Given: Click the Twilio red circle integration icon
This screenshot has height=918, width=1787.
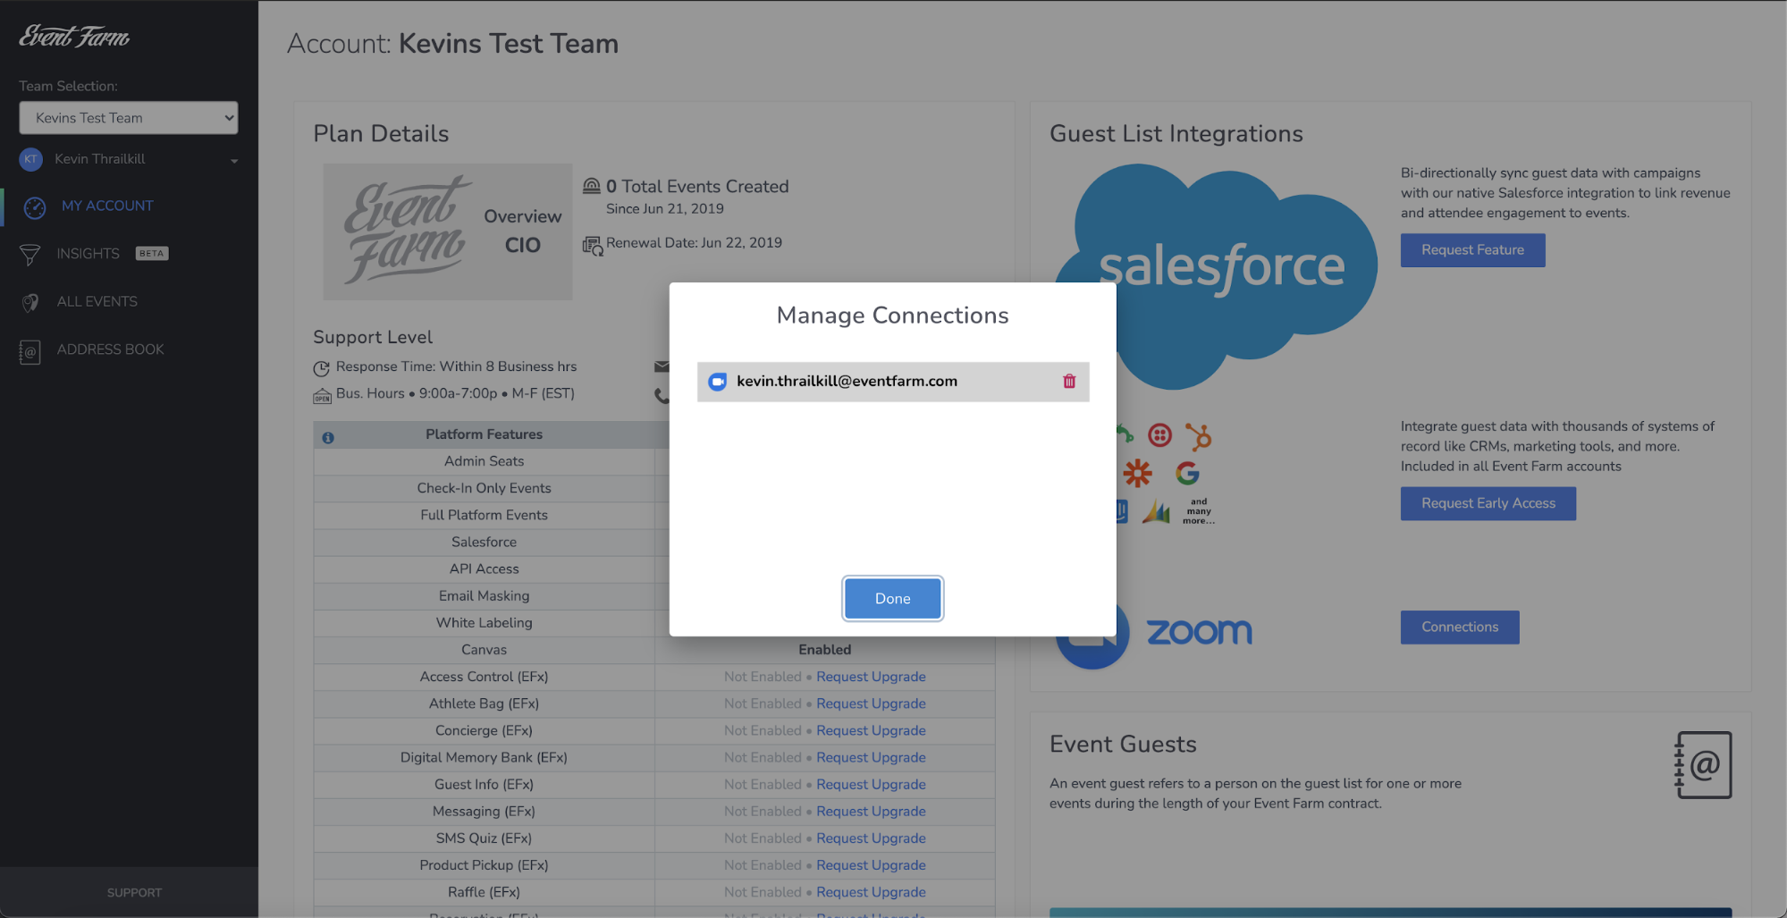Looking at the screenshot, I should (x=1159, y=435).
